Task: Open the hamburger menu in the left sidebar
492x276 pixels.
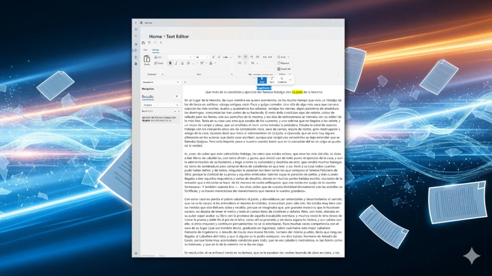Action: click(x=136, y=29)
